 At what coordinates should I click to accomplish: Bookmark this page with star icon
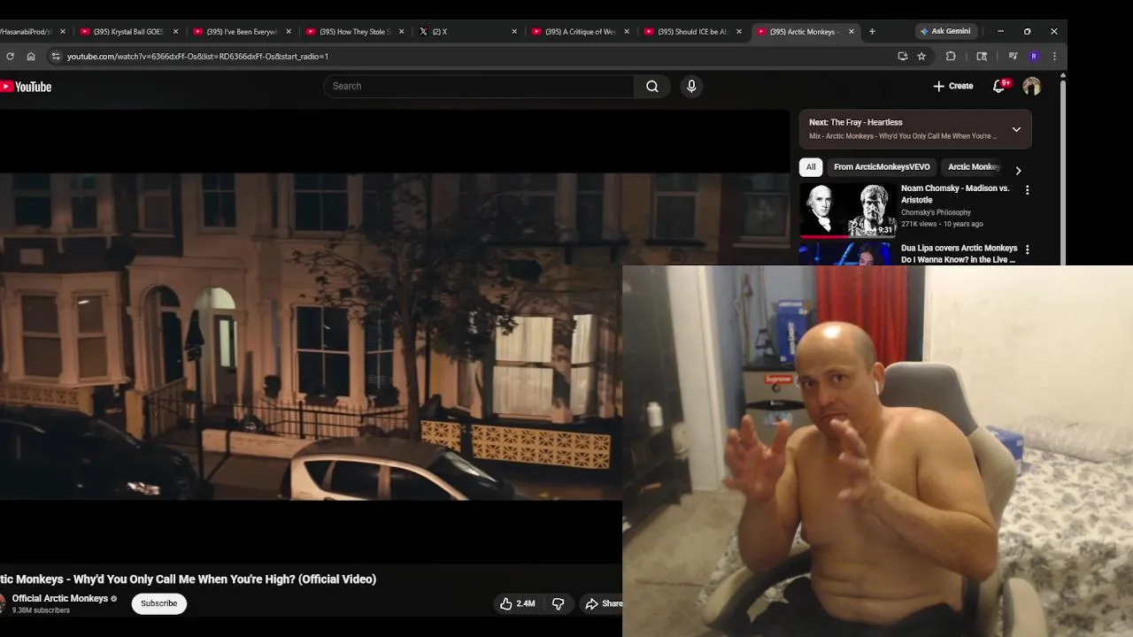click(921, 56)
